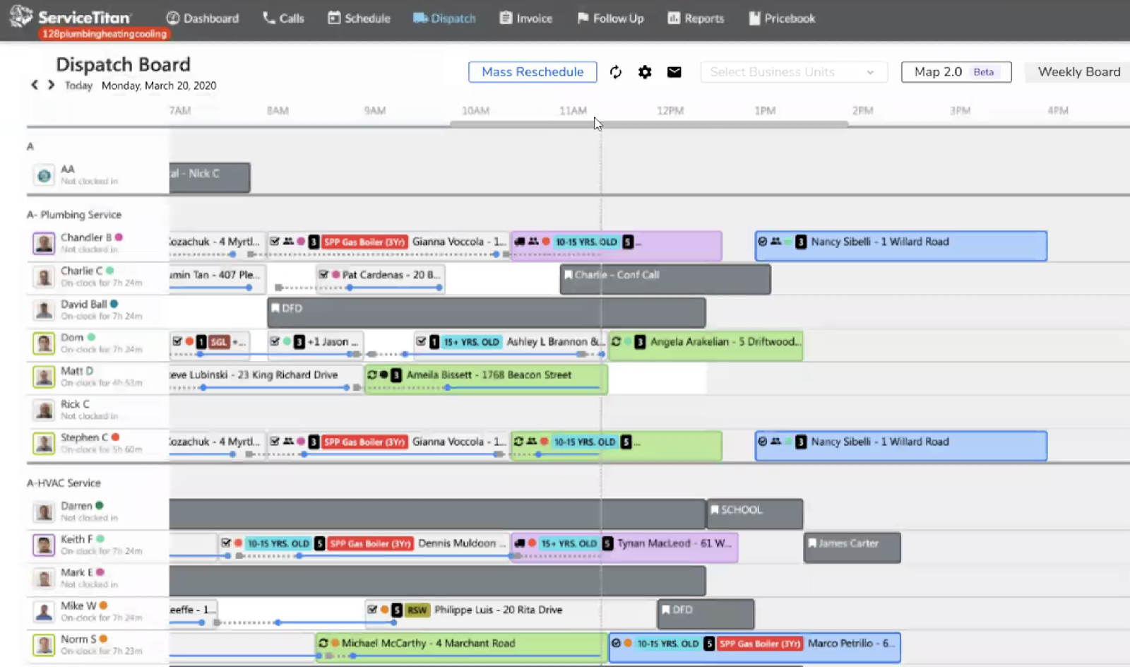Open the Follow Up section
The width and height of the screenshot is (1130, 667).
tap(610, 18)
